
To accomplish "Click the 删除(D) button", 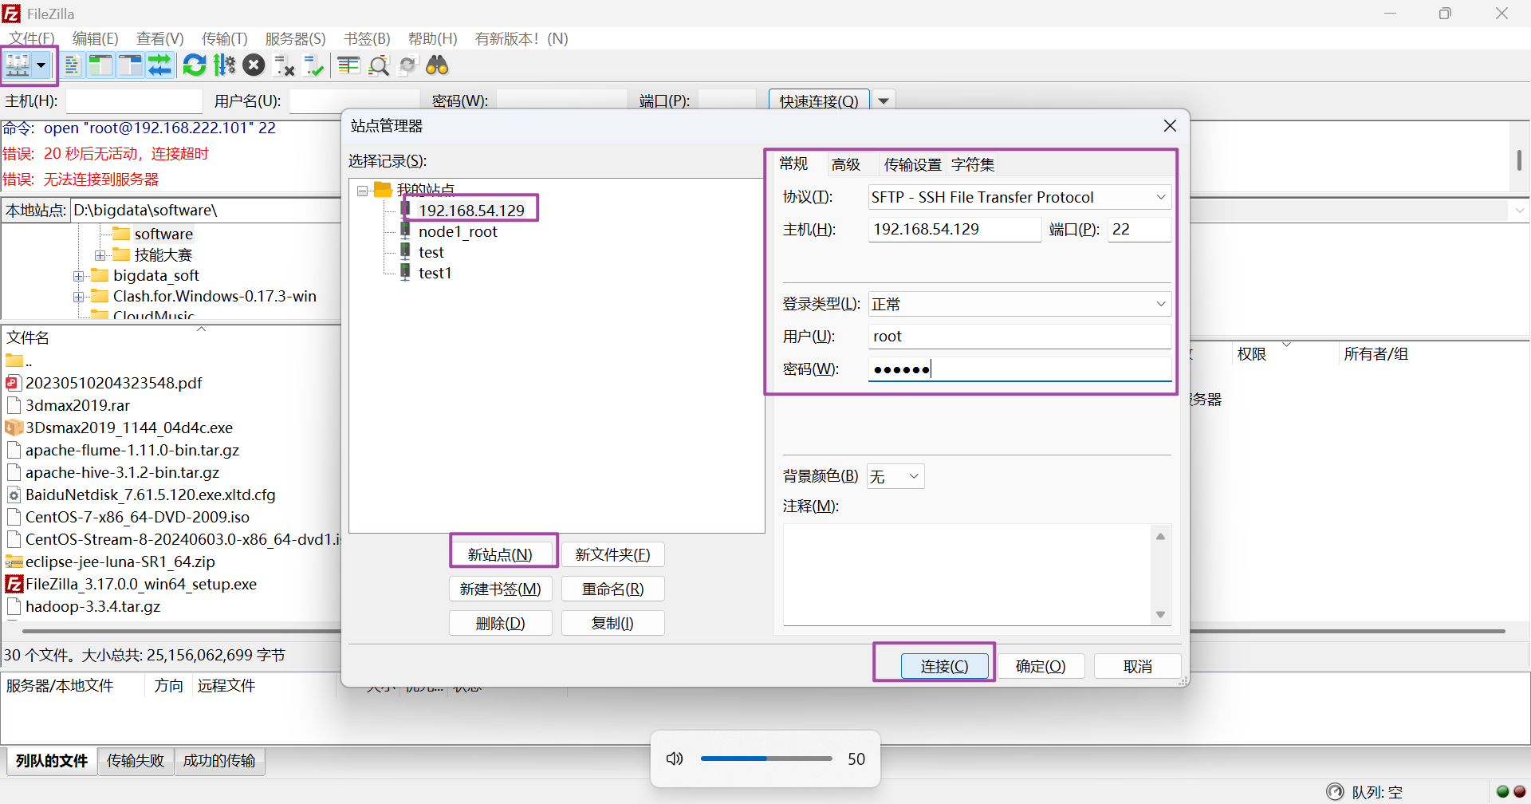I will pyautogui.click(x=501, y=623).
